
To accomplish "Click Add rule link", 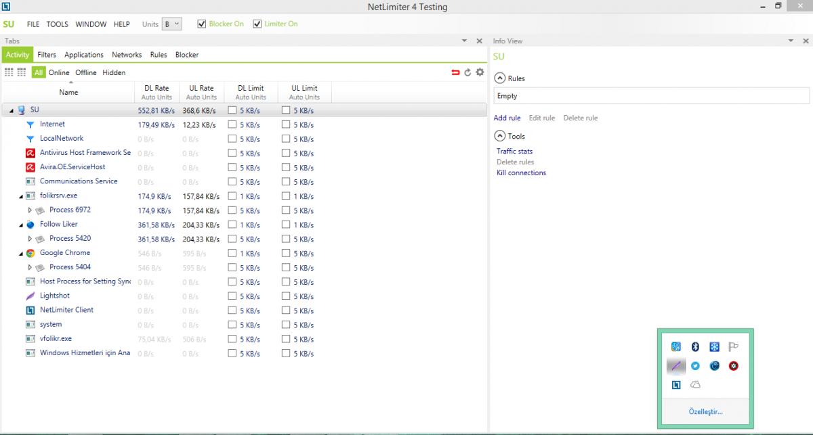I will 507,118.
